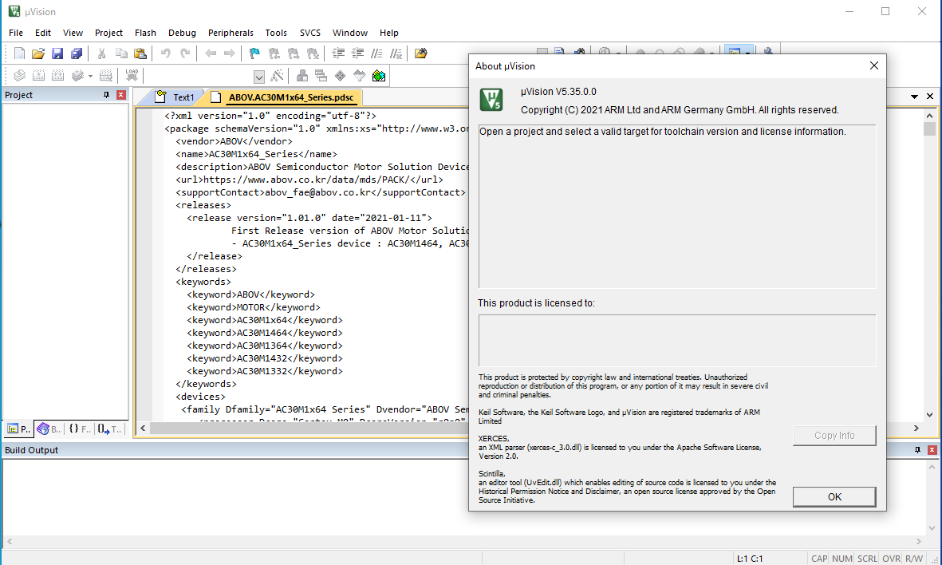
Task: Click OK in About µVision dialog
Action: (x=834, y=496)
